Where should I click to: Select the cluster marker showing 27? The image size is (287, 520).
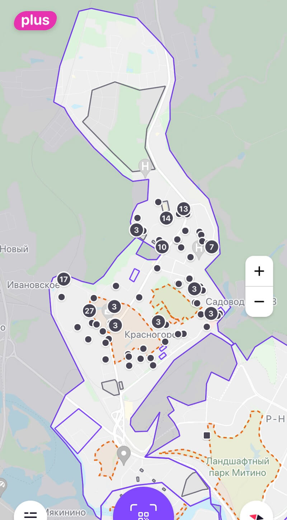click(89, 311)
